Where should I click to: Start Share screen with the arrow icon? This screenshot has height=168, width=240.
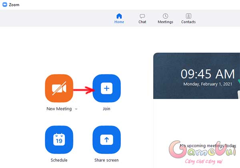tap(106, 140)
